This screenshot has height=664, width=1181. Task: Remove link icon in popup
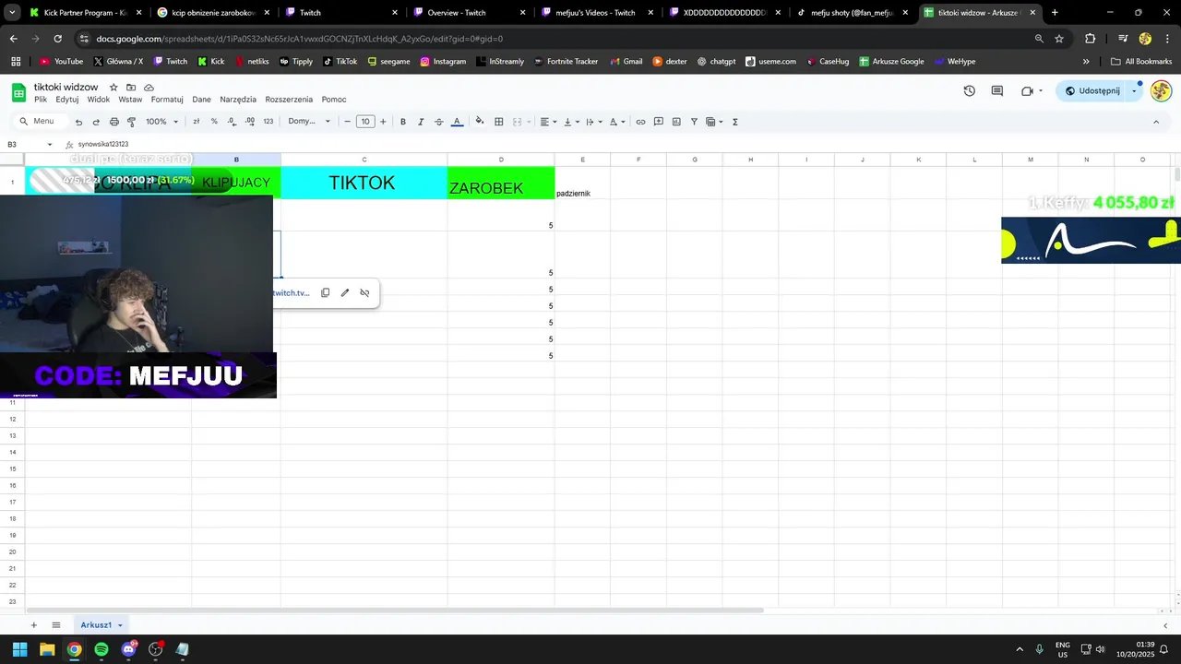[x=364, y=293]
